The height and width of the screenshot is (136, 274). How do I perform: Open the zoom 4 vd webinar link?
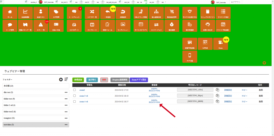(83, 101)
